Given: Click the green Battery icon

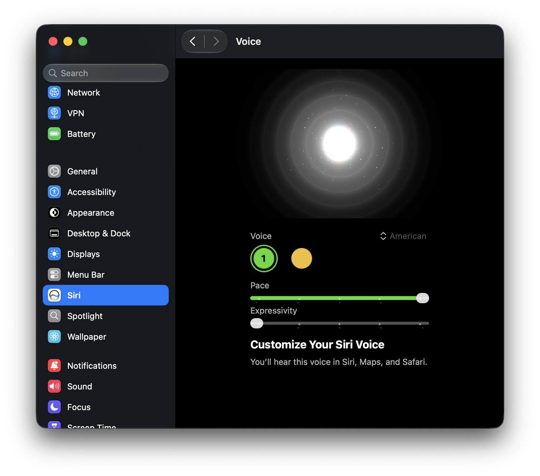Looking at the screenshot, I should pos(54,134).
